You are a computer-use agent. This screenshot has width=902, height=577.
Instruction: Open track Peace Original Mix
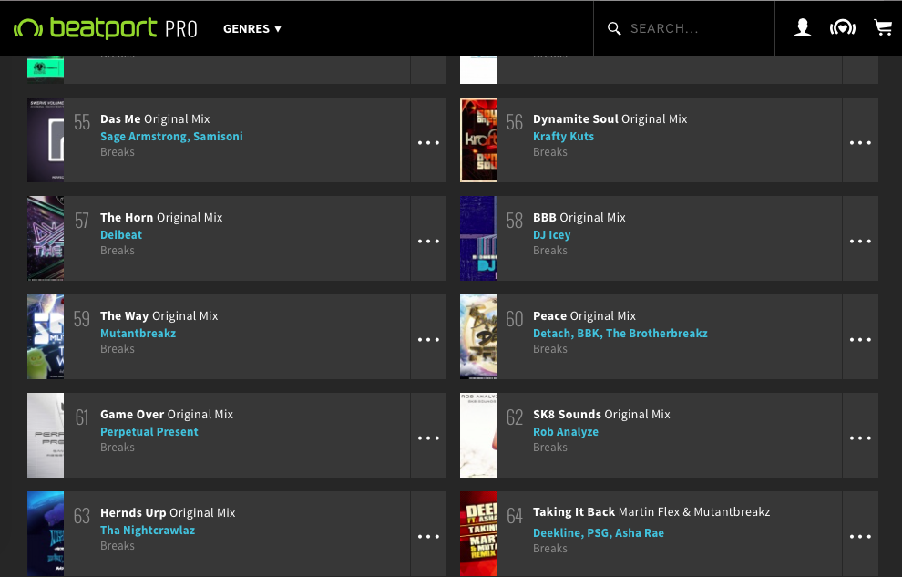click(584, 315)
